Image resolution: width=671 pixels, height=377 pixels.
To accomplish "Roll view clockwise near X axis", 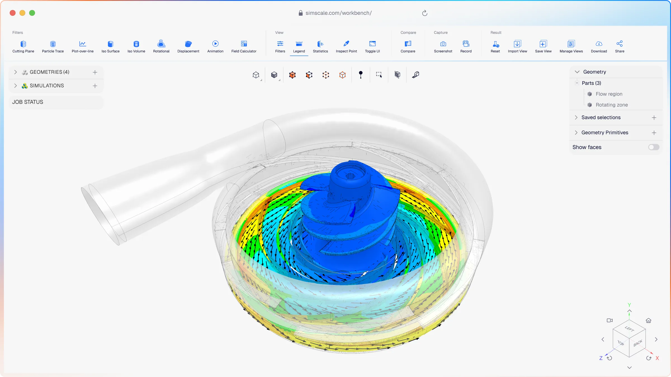I will coord(649,358).
